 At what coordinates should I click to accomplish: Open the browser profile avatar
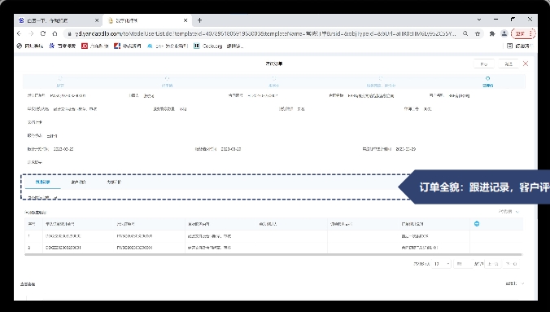click(504, 33)
